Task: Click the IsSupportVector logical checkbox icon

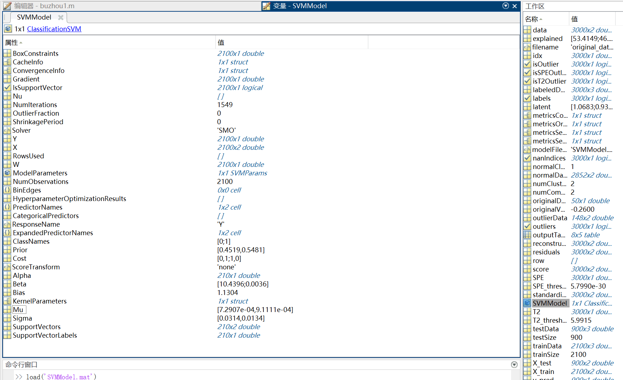Action: [7, 88]
